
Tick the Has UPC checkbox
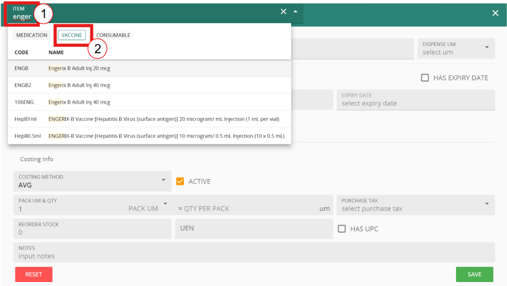click(x=342, y=229)
